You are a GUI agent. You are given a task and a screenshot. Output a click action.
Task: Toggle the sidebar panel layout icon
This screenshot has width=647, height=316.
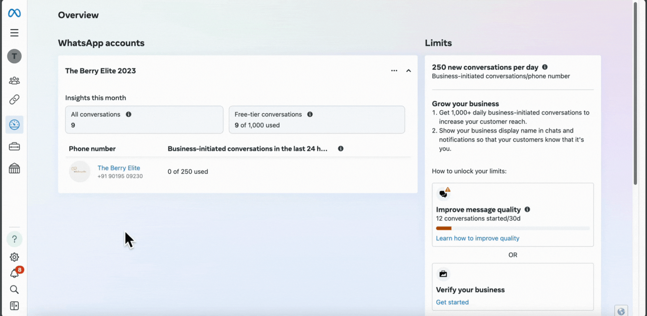point(14,306)
